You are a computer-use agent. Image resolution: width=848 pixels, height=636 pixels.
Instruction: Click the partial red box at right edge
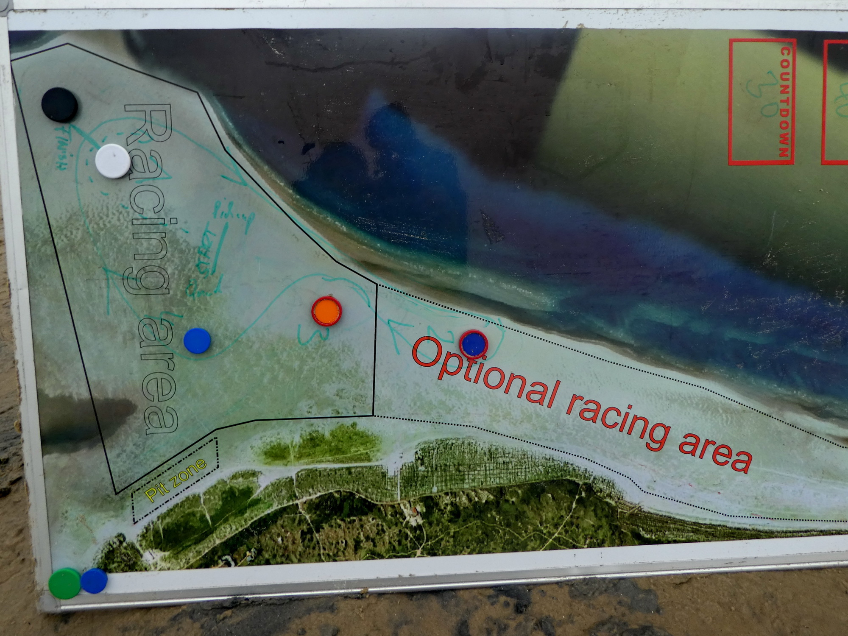[834, 102]
